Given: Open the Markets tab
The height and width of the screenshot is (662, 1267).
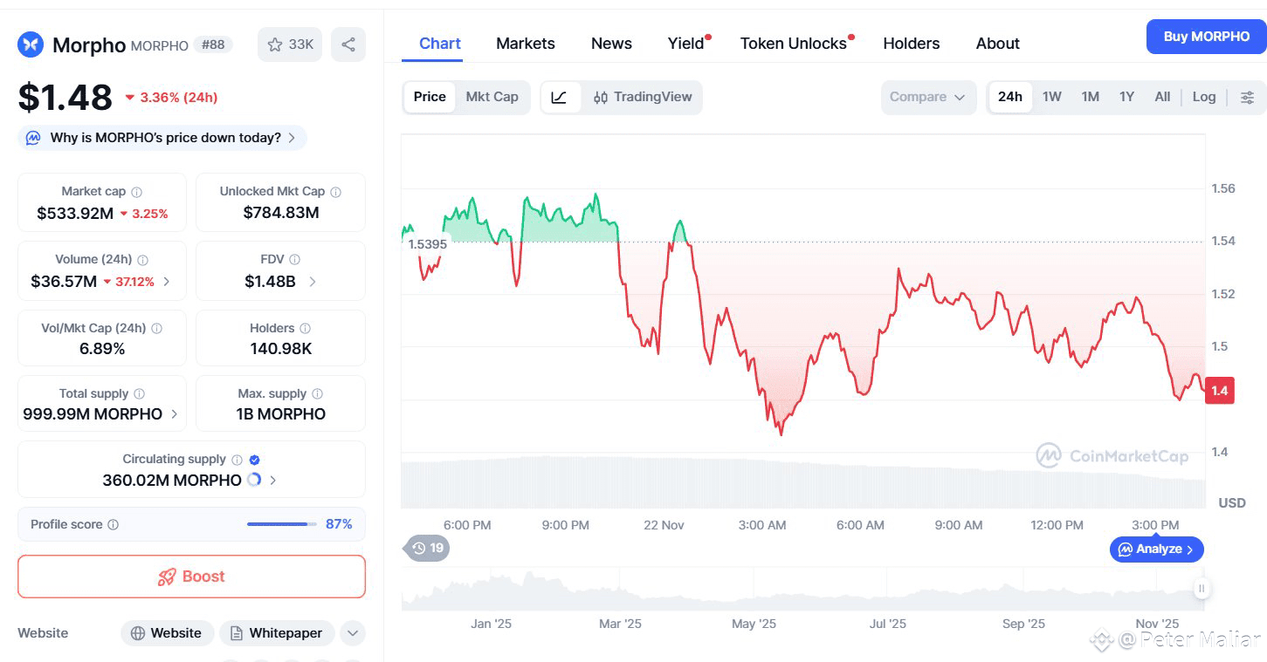Looking at the screenshot, I should [525, 44].
